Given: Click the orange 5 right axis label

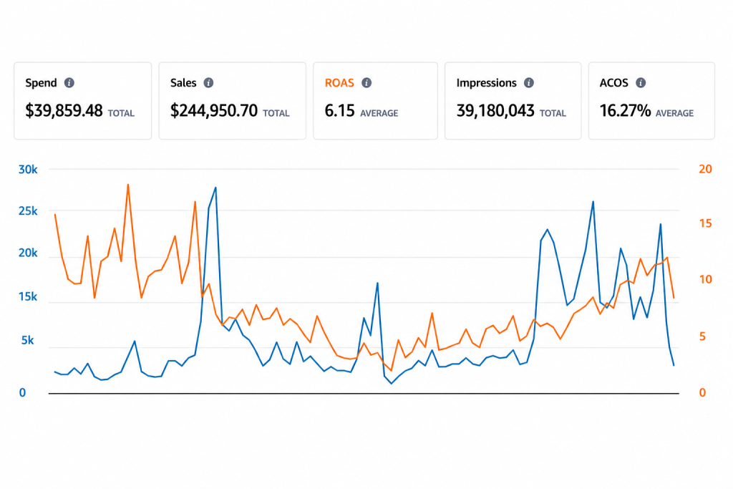Looking at the screenshot, I should click(x=702, y=337).
